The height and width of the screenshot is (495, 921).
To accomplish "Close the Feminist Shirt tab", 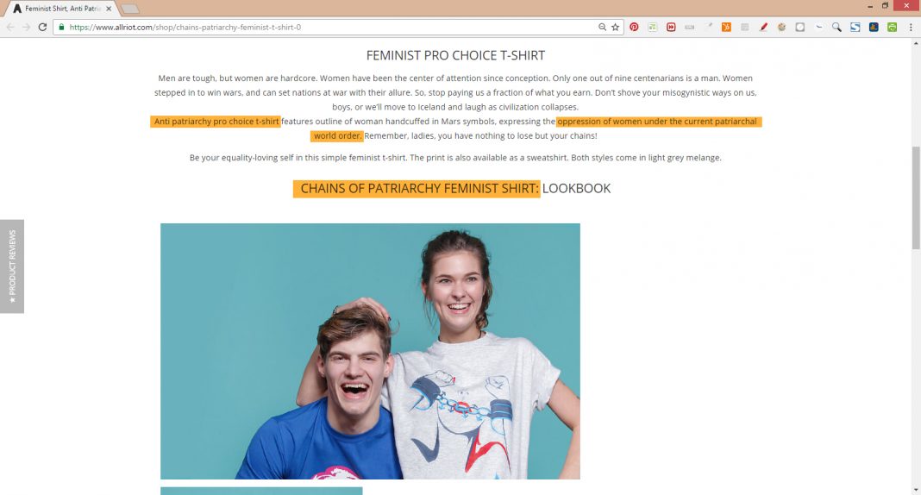I will (x=109, y=9).
